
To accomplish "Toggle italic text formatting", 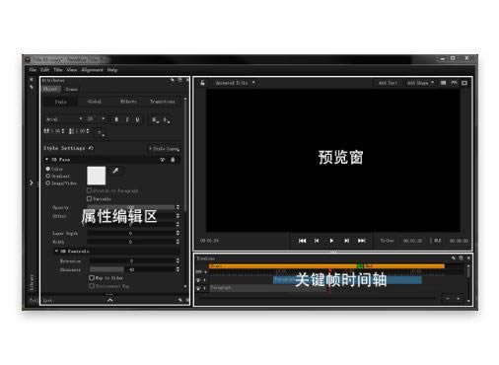I will tap(127, 119).
